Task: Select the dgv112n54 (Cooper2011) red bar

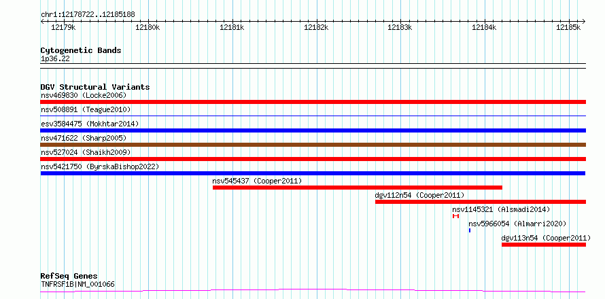Action: pyautogui.click(x=481, y=202)
